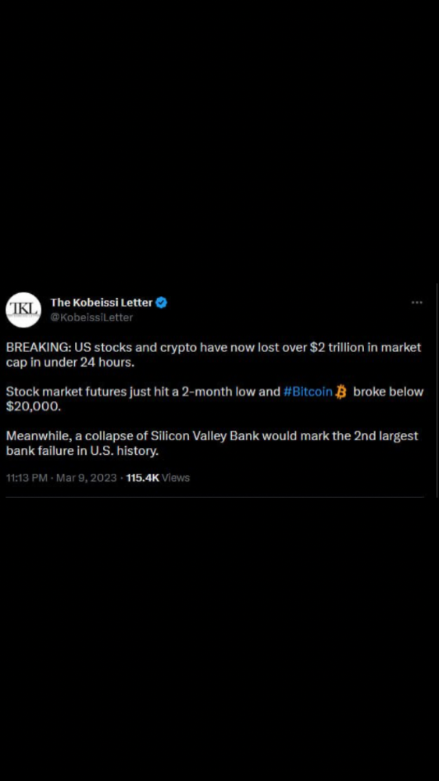Open the TKL profile avatar
Viewport: 439px width, 781px height.
23,310
